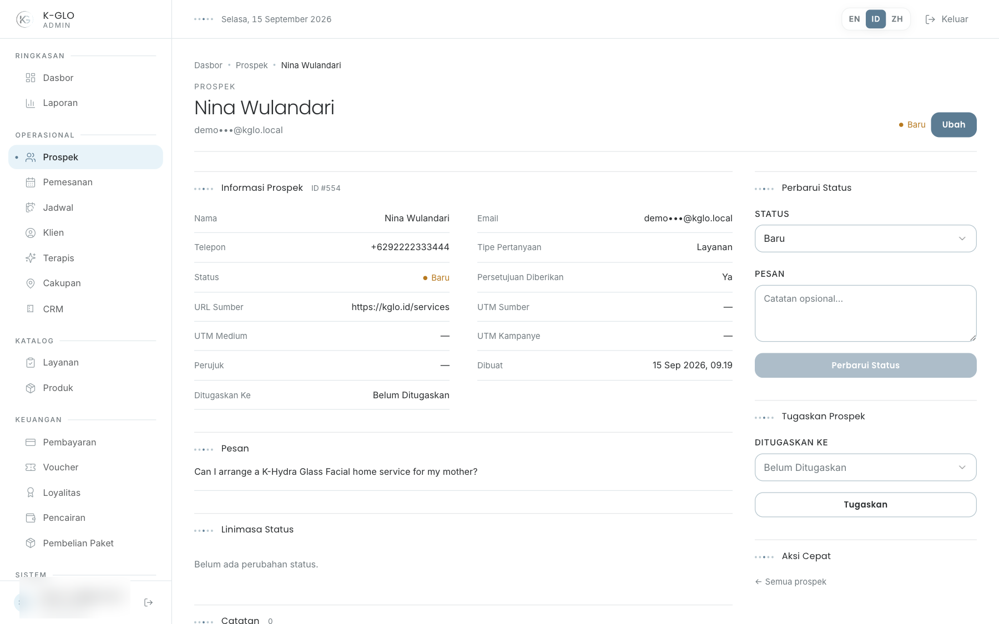Open the Voucher menu item
This screenshot has height=624, width=999.
[x=85, y=468]
